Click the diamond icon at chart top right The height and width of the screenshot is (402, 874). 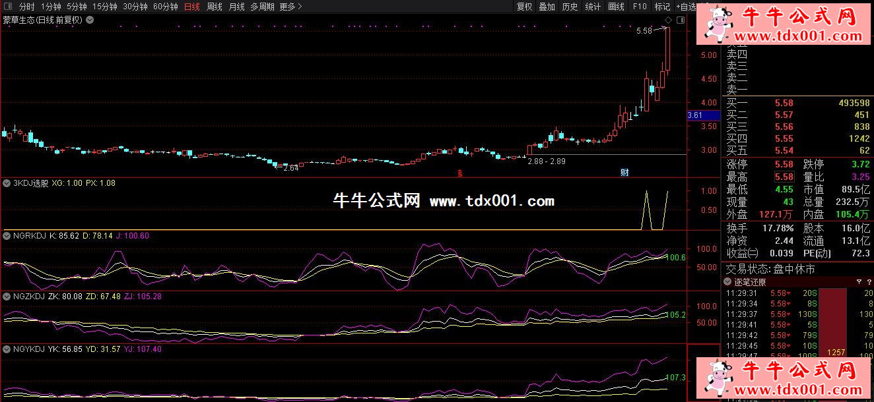668,22
